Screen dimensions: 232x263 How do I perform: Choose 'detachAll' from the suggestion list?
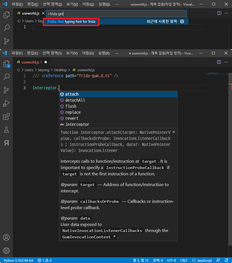75,100
